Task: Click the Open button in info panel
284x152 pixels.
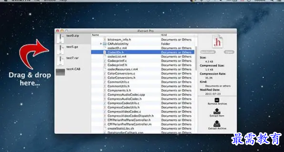Action: [x=229, y=52]
